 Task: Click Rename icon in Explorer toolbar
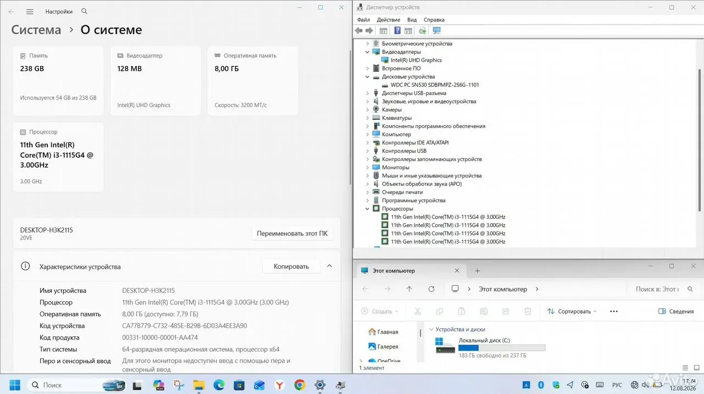coord(483,311)
